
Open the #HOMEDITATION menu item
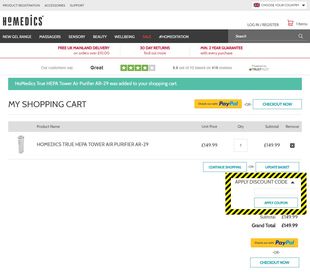(x=174, y=37)
